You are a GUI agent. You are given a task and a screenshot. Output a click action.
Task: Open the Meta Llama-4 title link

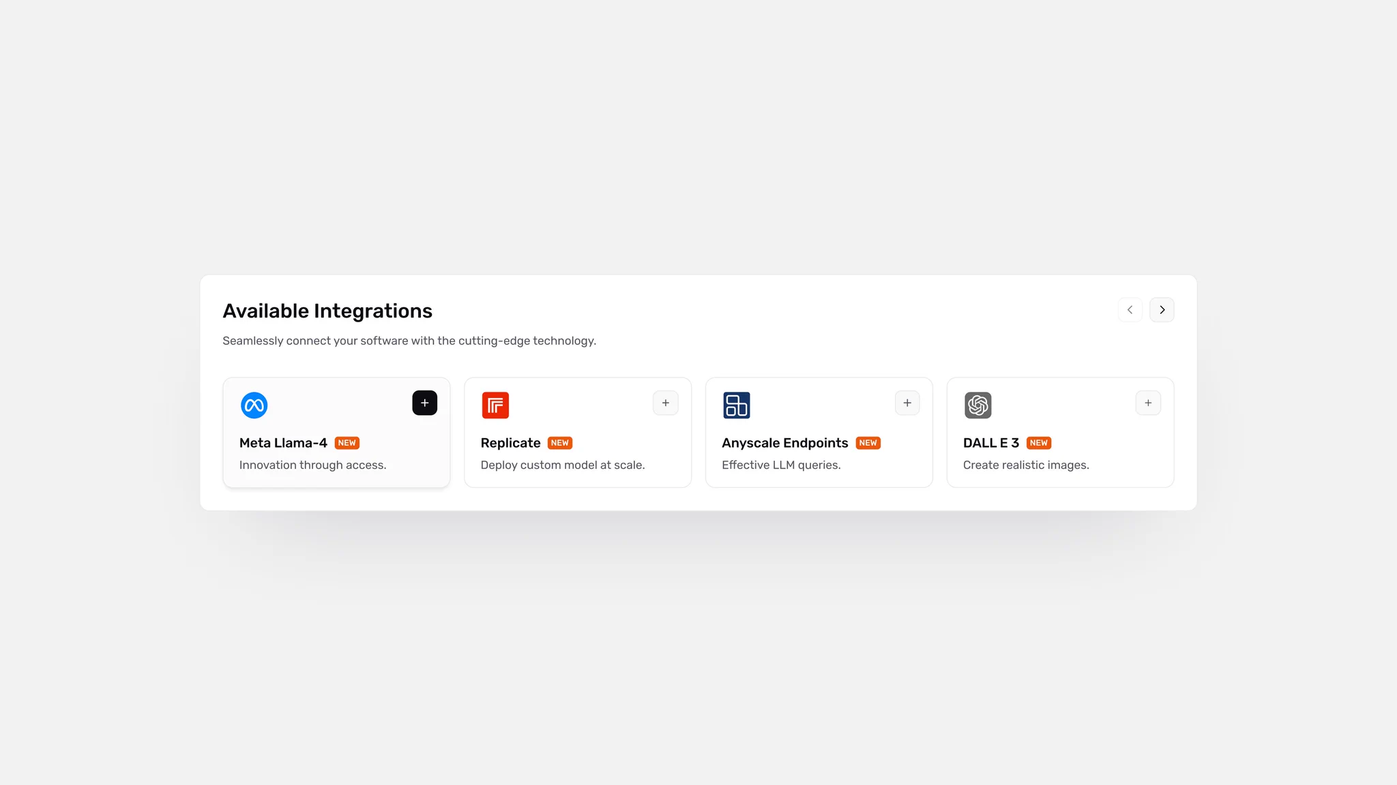(x=283, y=443)
